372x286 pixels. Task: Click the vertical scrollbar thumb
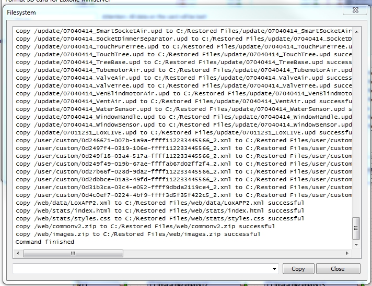pos(356,228)
